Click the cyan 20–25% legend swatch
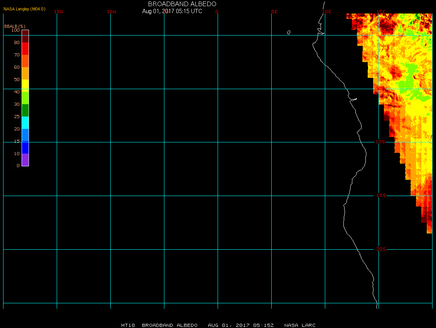The height and width of the screenshot is (328, 436). [25, 123]
